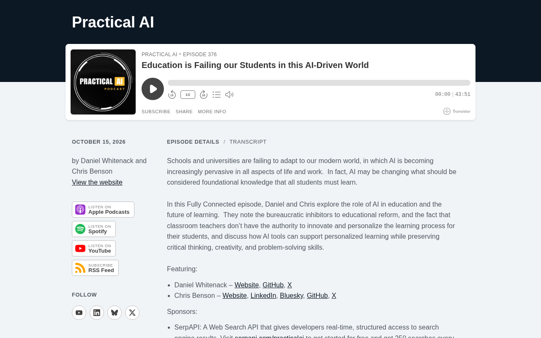Open the SHARE option in the player
Screen dimensions: 541x338
pos(184,112)
